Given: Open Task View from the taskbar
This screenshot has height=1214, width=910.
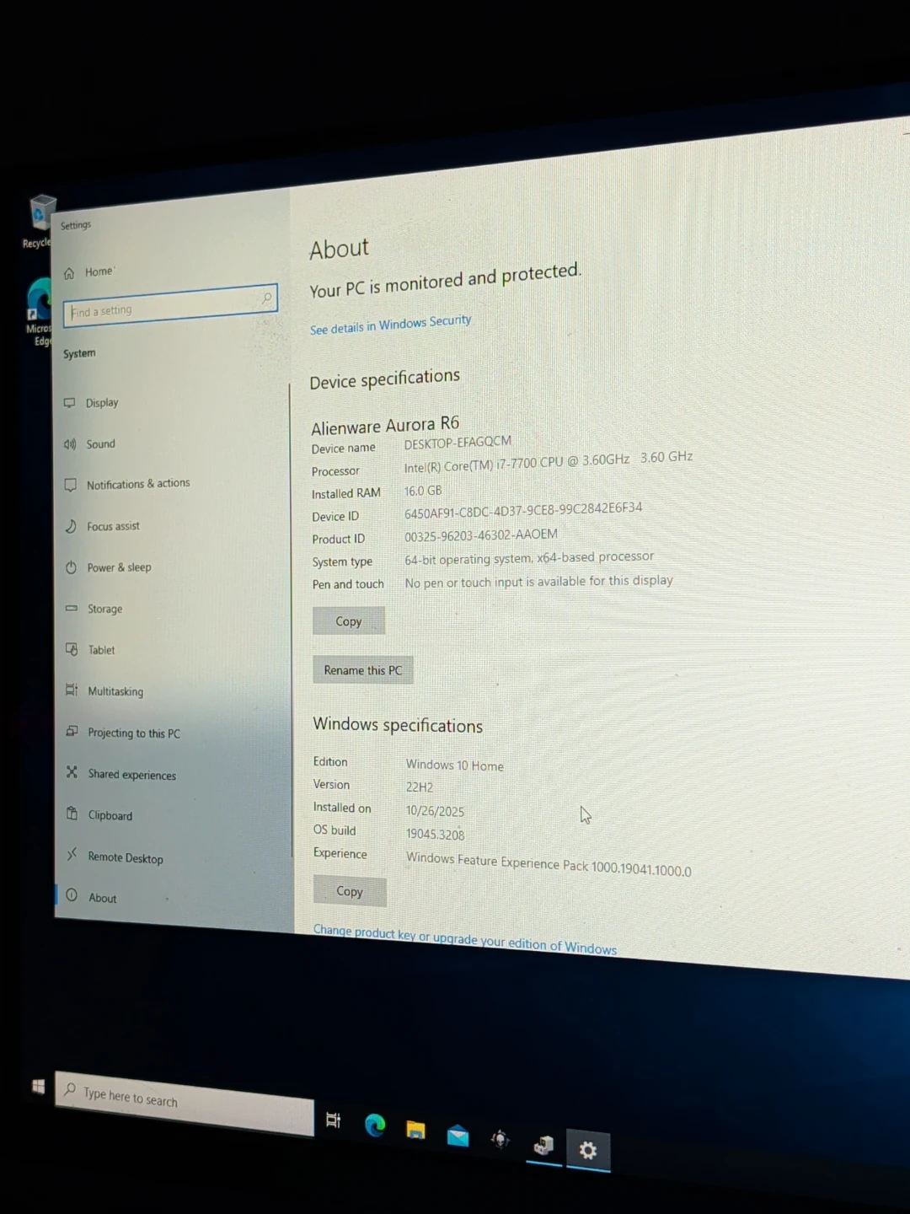Looking at the screenshot, I should [x=334, y=1120].
